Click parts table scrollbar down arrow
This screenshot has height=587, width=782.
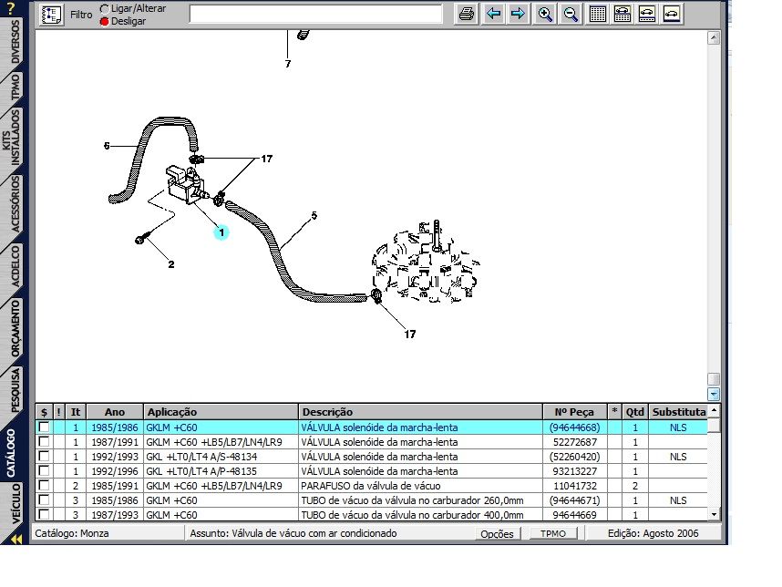coord(715,514)
